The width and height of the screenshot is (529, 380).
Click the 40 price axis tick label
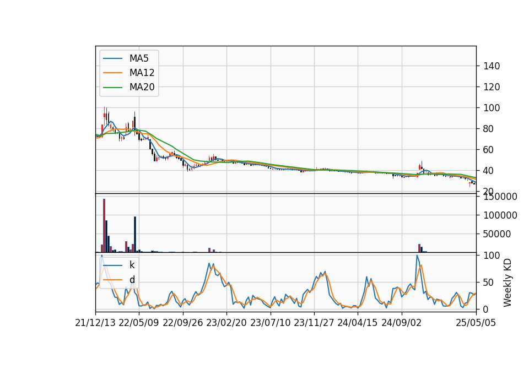click(489, 171)
